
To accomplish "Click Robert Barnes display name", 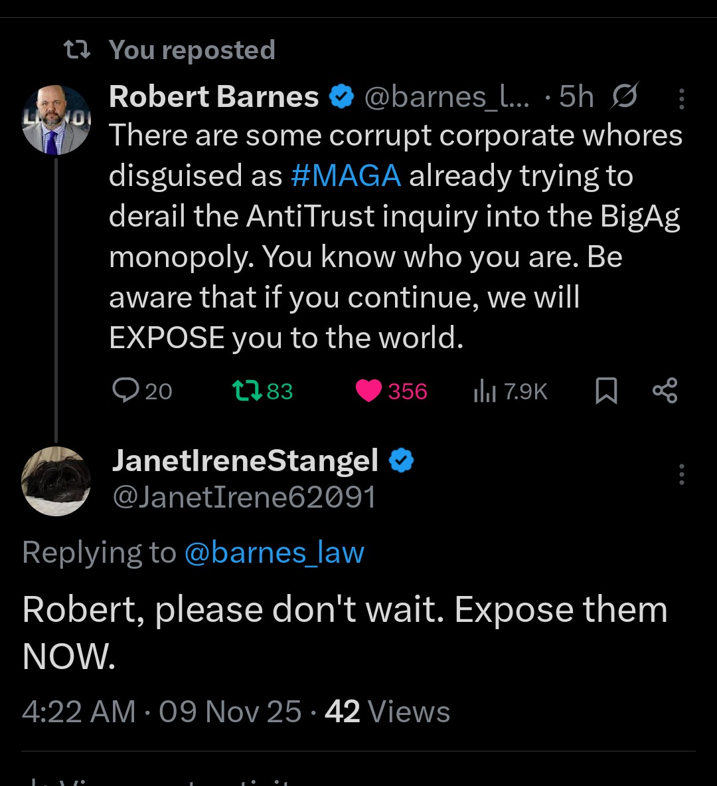I will pyautogui.click(x=214, y=97).
